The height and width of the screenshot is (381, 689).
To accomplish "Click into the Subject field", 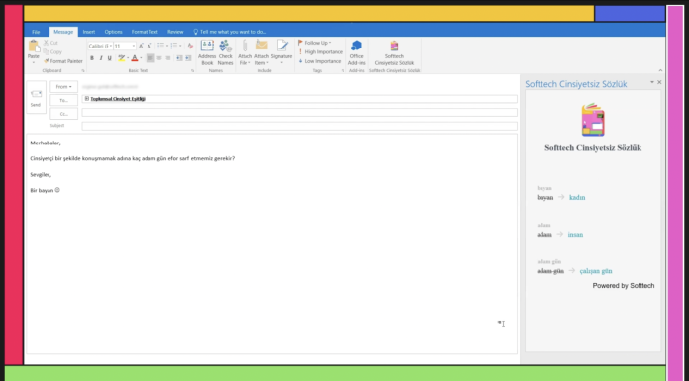I will click(x=299, y=126).
